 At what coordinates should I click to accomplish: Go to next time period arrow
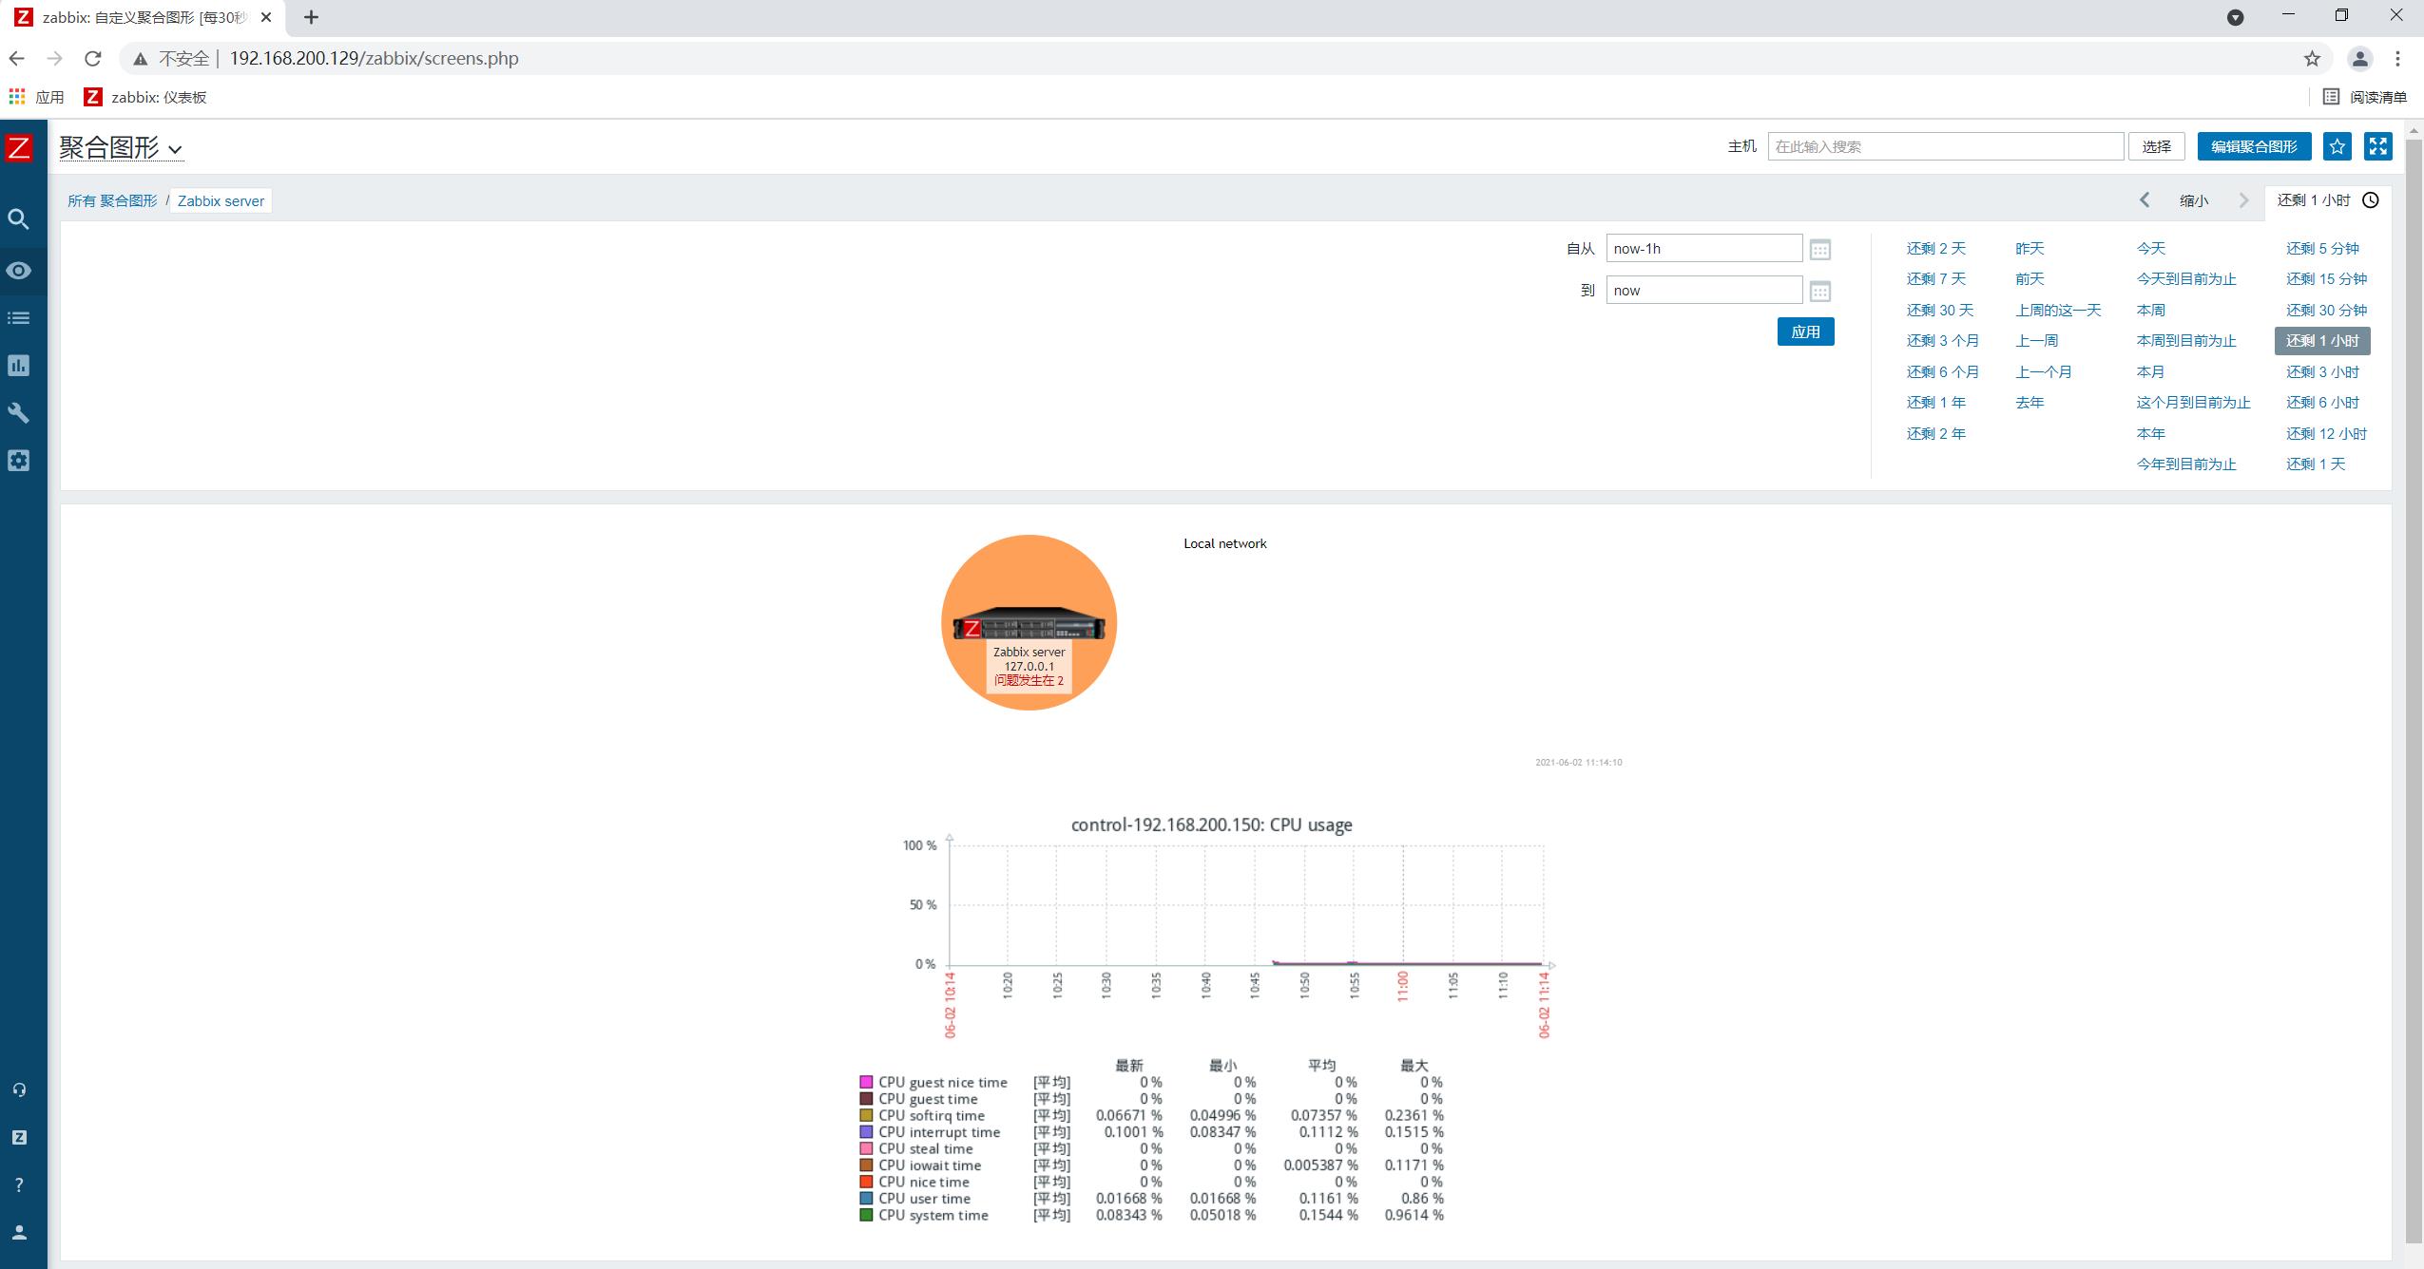(2244, 200)
